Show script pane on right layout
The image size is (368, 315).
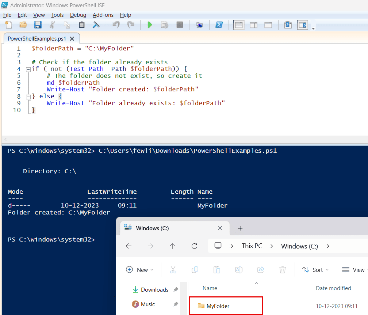pyautogui.click(x=253, y=25)
